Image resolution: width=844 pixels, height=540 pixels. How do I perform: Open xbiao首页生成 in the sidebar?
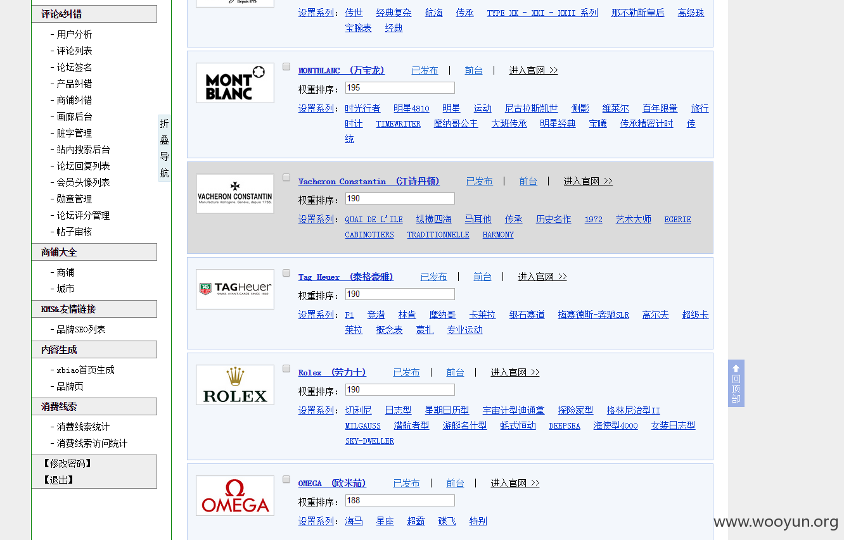(x=86, y=370)
